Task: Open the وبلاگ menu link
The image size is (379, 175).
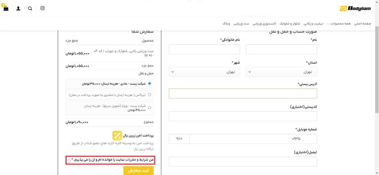Action: (226, 24)
